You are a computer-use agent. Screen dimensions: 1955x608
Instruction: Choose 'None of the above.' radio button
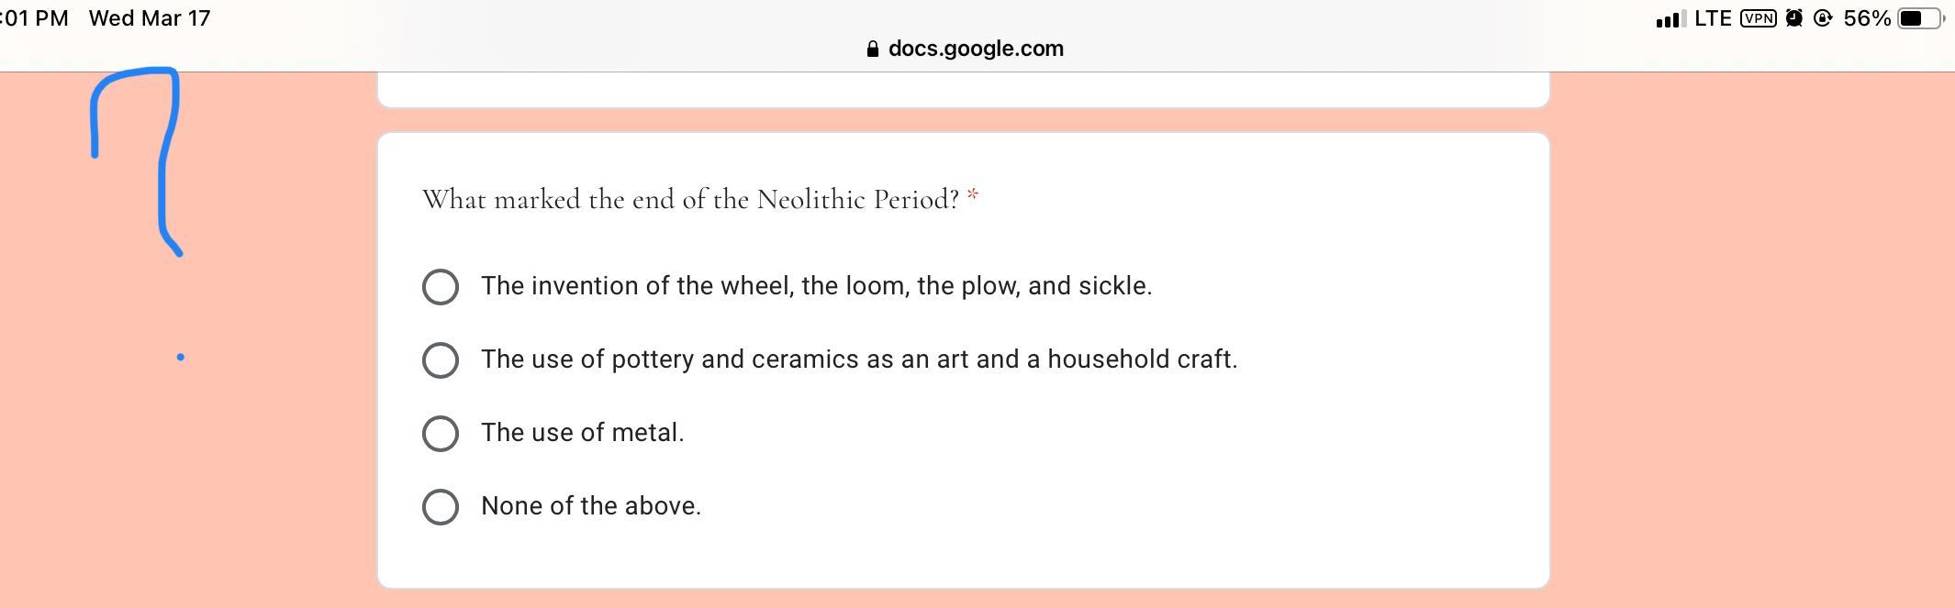[441, 507]
